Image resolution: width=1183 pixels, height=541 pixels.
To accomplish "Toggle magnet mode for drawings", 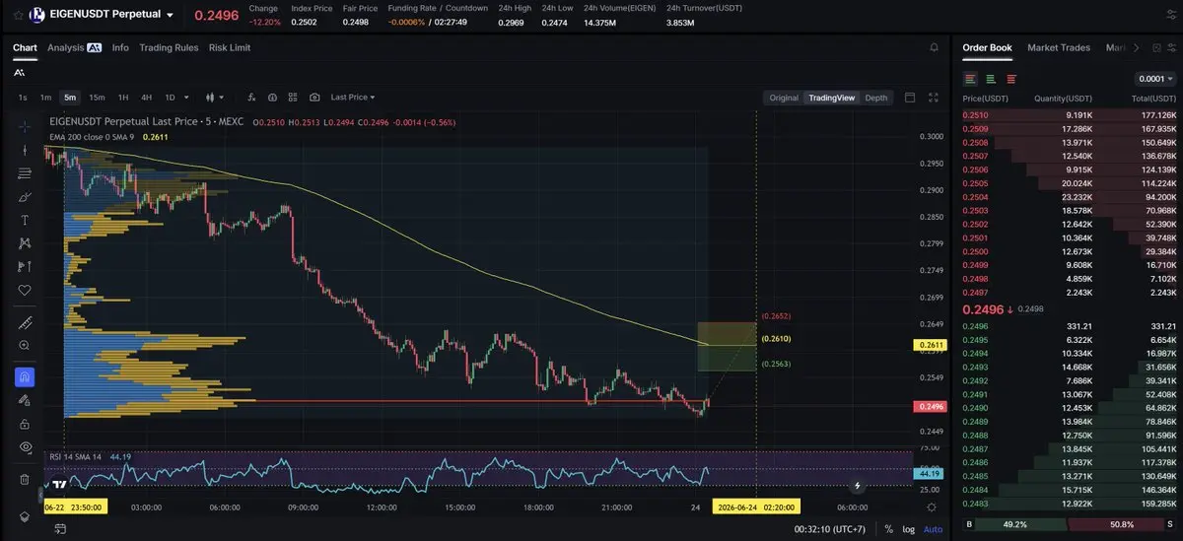I will [25, 376].
